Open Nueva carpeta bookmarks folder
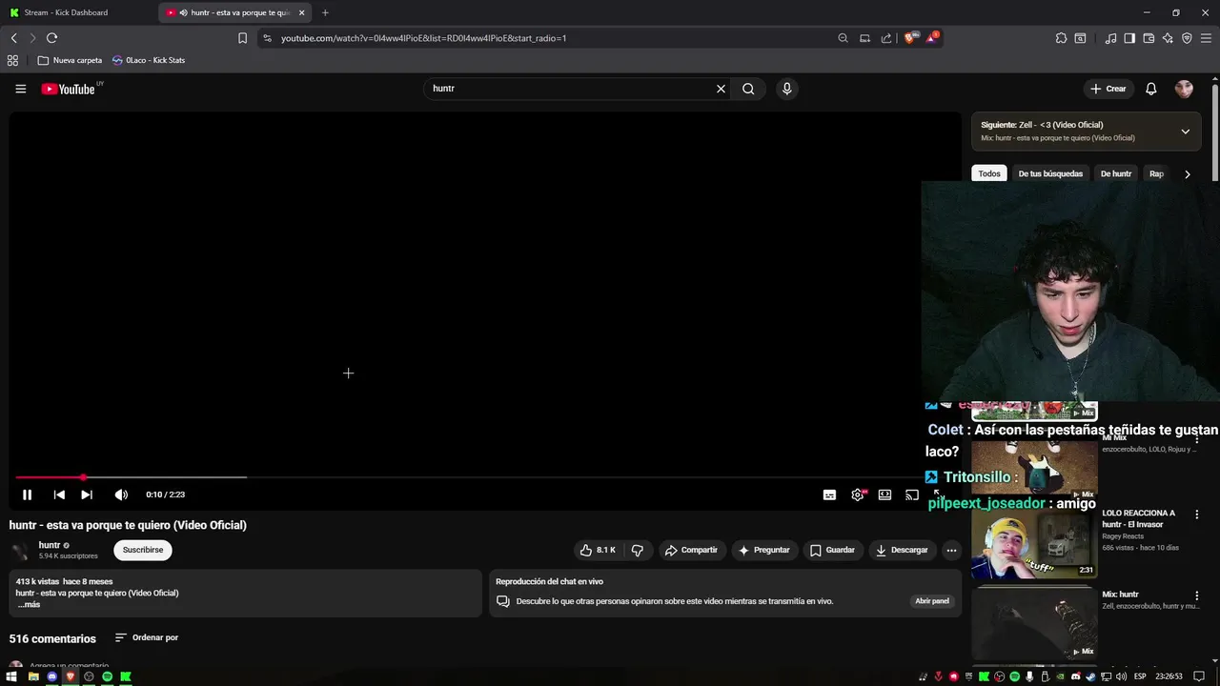 (x=70, y=60)
